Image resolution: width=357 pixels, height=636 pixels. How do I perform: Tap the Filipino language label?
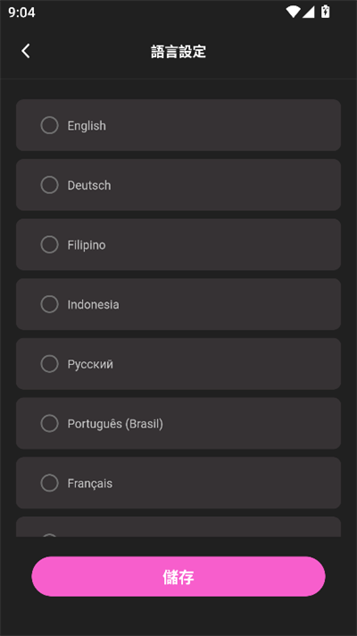click(x=87, y=245)
